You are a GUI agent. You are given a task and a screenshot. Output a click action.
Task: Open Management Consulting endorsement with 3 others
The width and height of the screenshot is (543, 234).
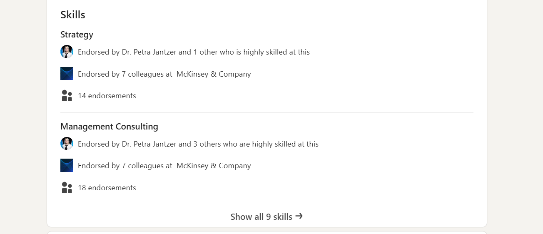click(x=198, y=144)
